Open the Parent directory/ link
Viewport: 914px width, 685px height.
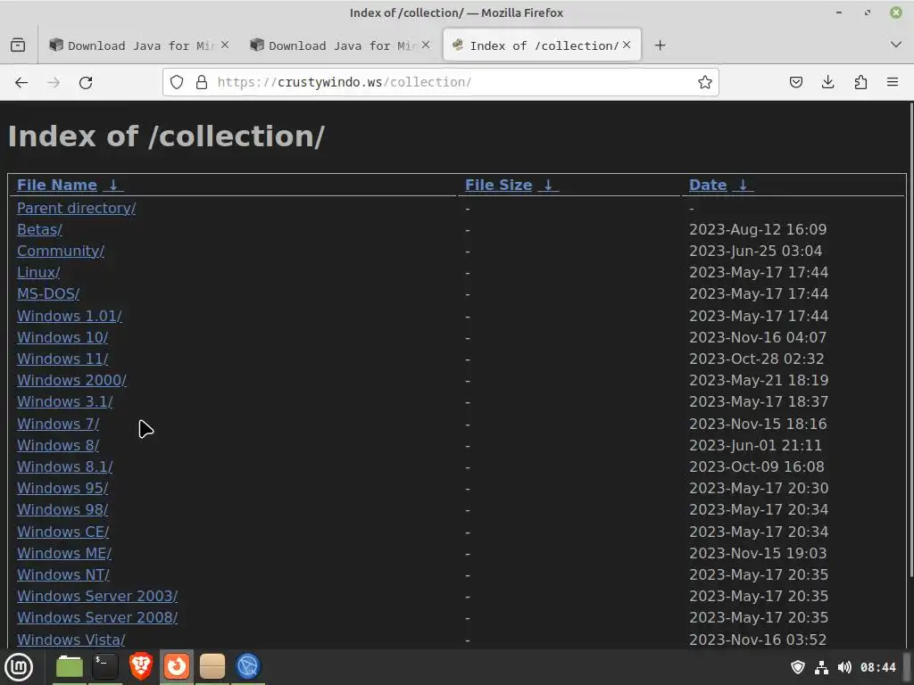click(77, 208)
